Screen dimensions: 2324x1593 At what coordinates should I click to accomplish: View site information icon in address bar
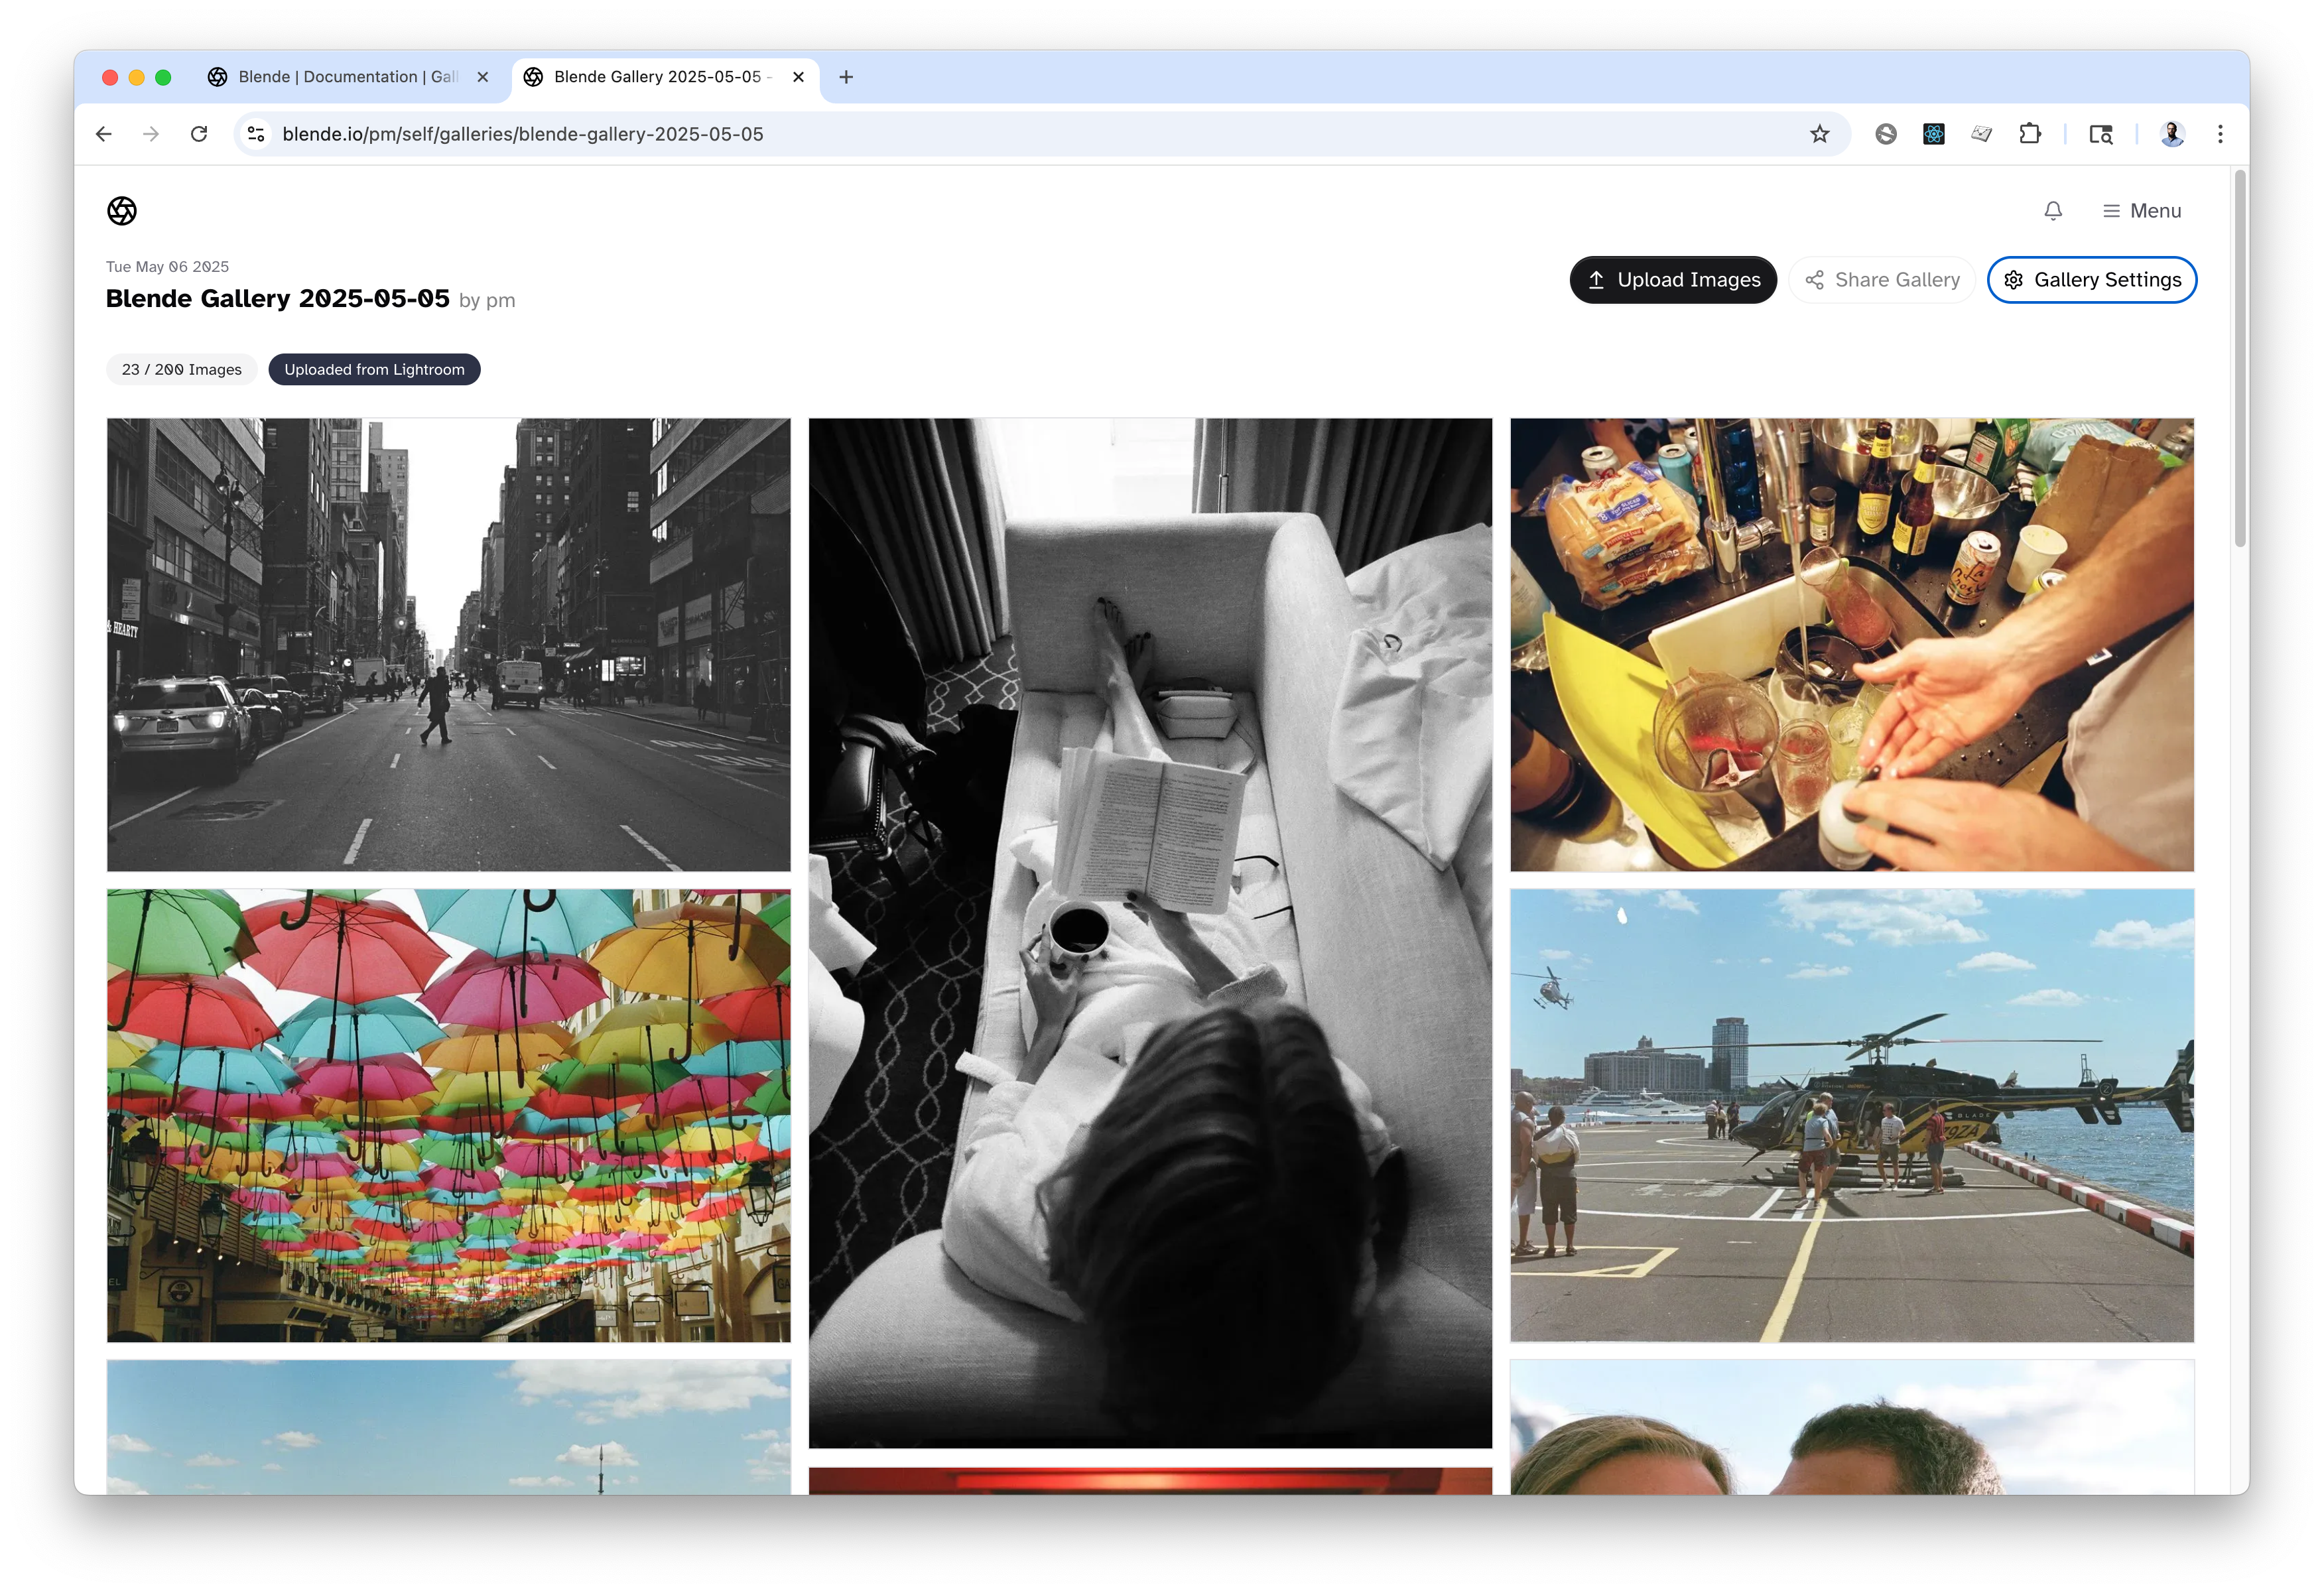coord(256,134)
